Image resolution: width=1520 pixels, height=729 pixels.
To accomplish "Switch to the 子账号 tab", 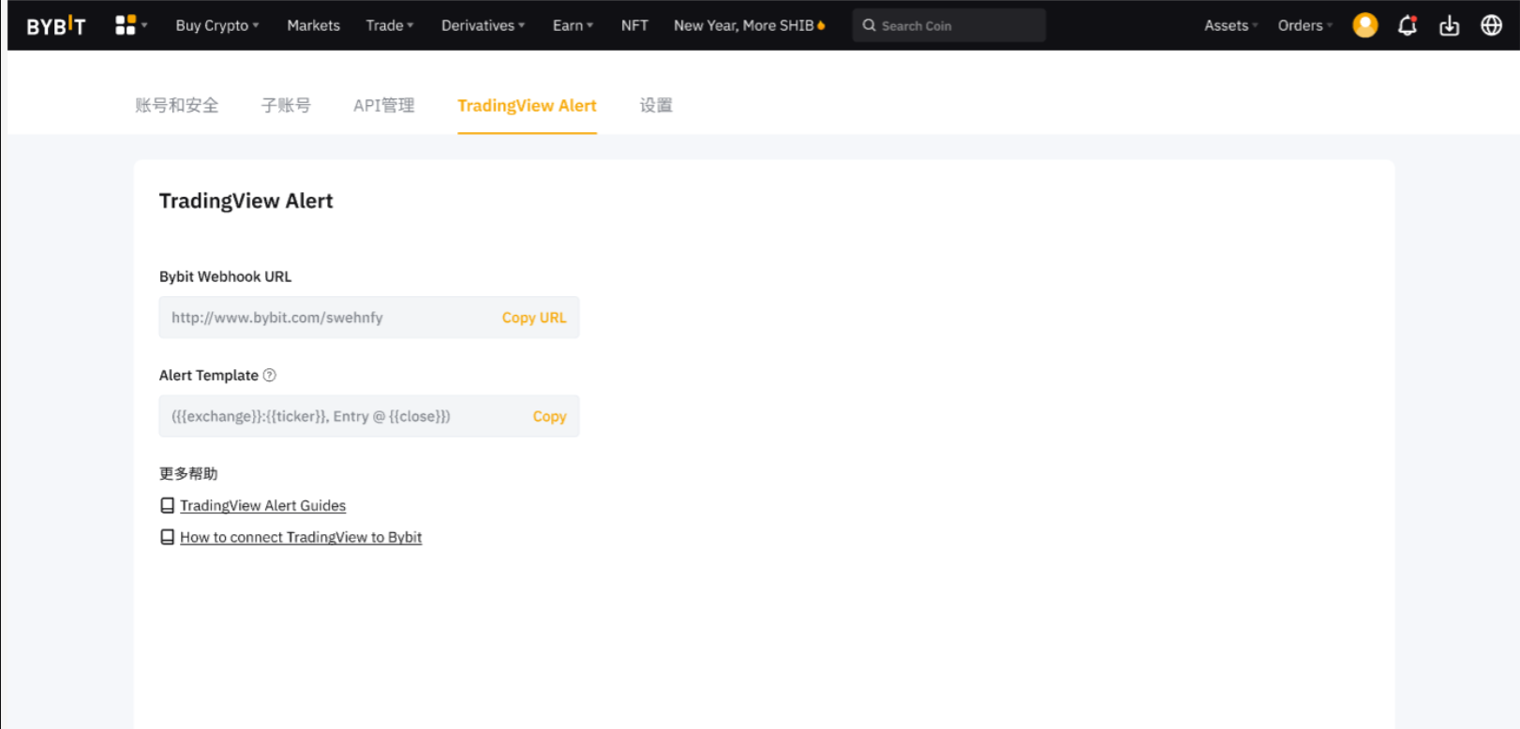I will click(x=286, y=106).
